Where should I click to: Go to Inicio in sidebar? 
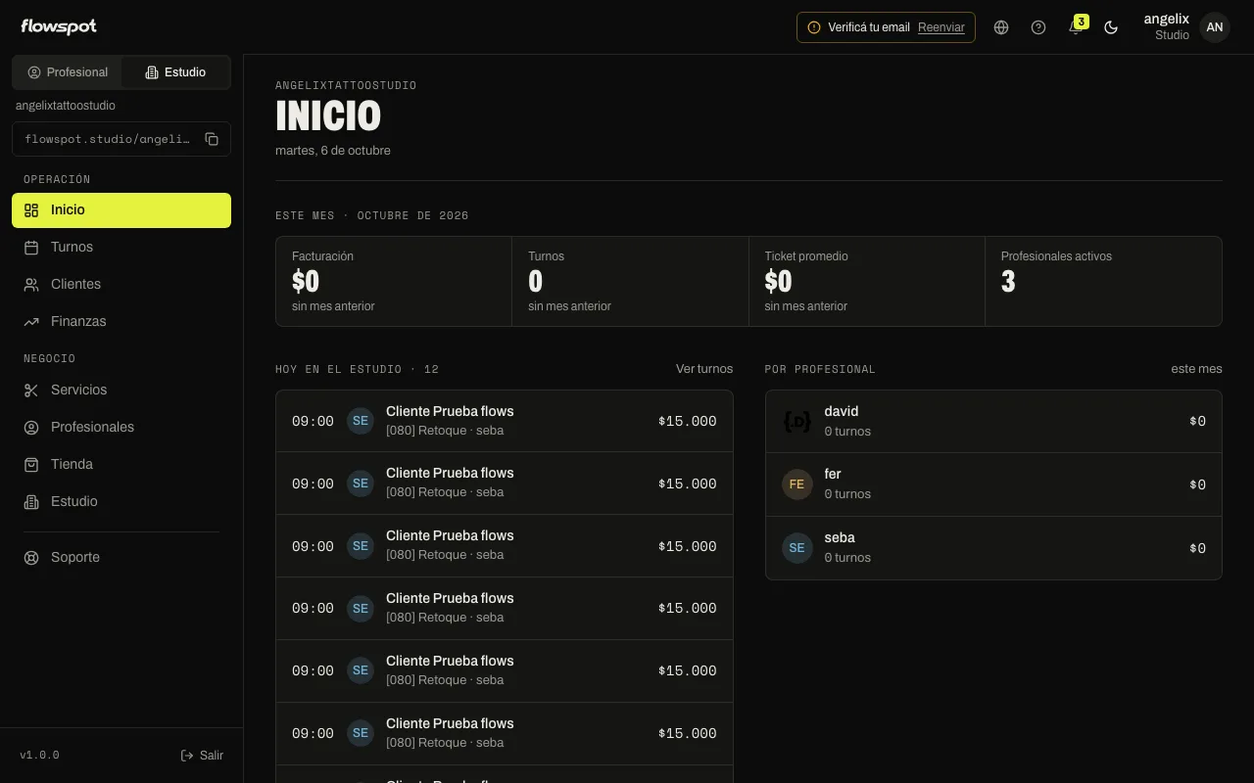click(121, 210)
